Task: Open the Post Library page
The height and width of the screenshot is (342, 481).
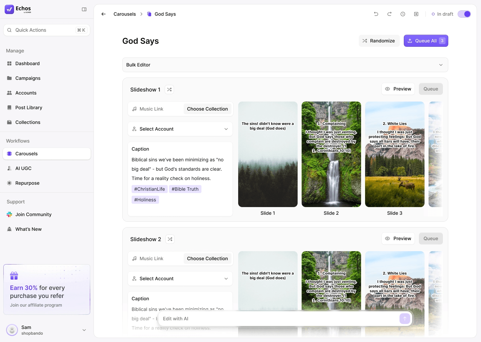Action: 47,108
